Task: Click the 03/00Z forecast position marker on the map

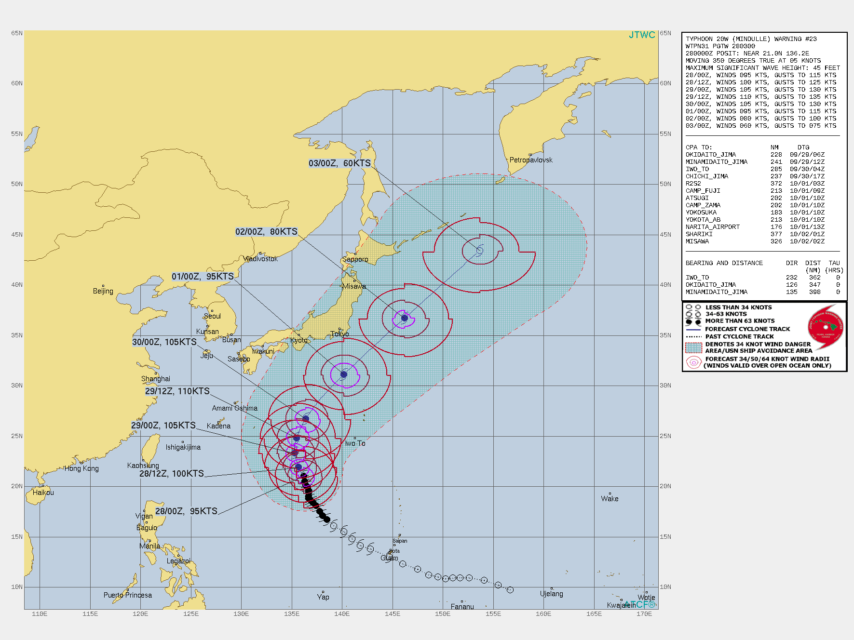Action: (479, 251)
